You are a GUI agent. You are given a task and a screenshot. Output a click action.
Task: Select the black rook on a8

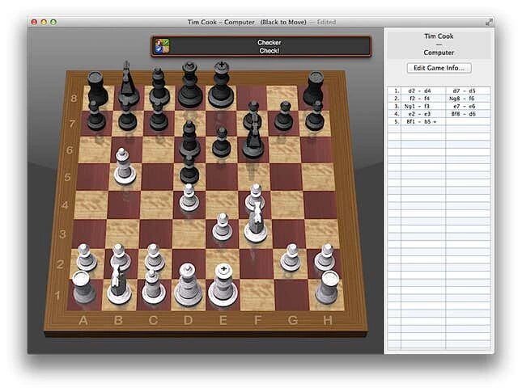98,88
